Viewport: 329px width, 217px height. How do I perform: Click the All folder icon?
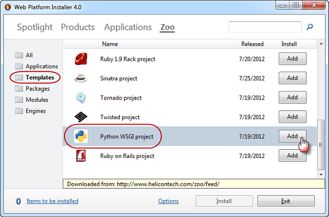(x=19, y=55)
